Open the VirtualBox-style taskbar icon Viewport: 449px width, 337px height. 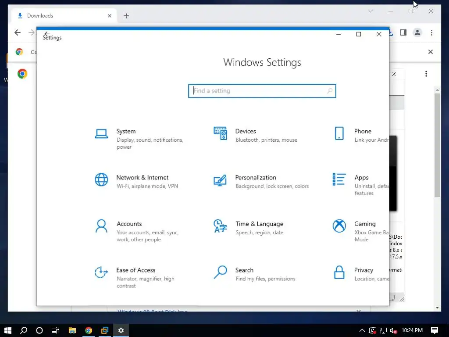(x=105, y=330)
